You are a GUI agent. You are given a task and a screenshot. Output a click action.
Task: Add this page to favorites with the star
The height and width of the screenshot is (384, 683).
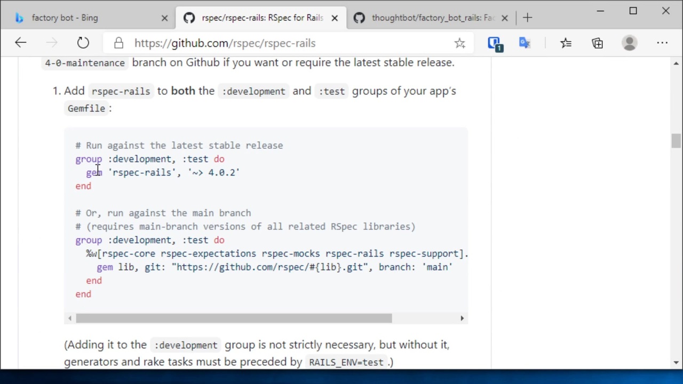pyautogui.click(x=459, y=43)
